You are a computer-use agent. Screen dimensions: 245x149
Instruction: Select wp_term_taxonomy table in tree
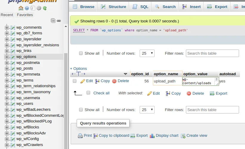[x=33, y=92]
